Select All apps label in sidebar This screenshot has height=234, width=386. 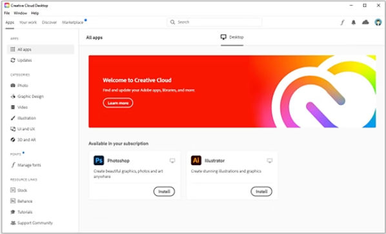[25, 50]
